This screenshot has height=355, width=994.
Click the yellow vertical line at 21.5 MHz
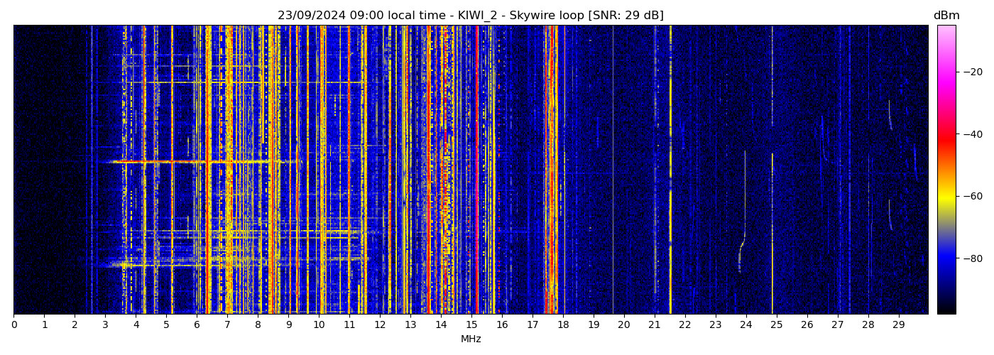[670, 170]
